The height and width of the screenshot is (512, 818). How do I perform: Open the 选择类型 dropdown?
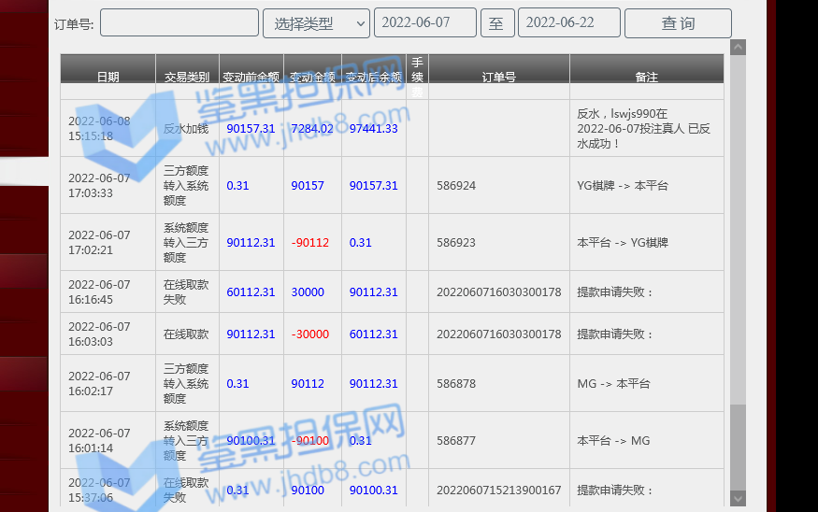coord(316,23)
